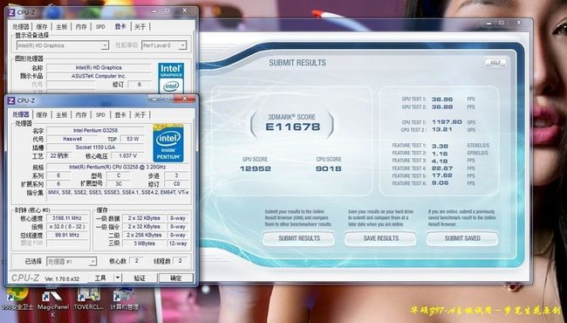The width and height of the screenshot is (567, 323).
Task: Click the multiplier field x 32.0 ( 8 - 32 )
Action: pyautogui.click(x=67, y=226)
